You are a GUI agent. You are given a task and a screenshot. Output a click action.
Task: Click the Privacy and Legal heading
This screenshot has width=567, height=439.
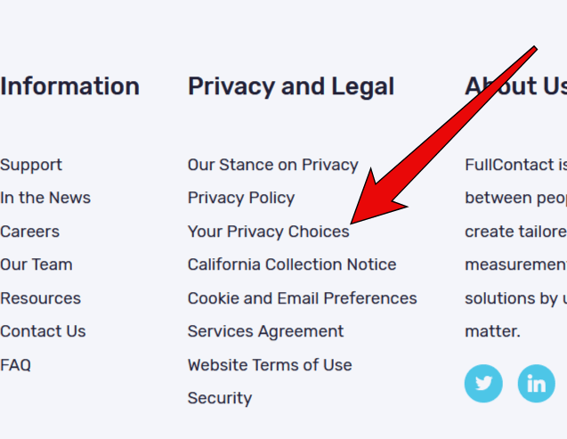coord(291,87)
